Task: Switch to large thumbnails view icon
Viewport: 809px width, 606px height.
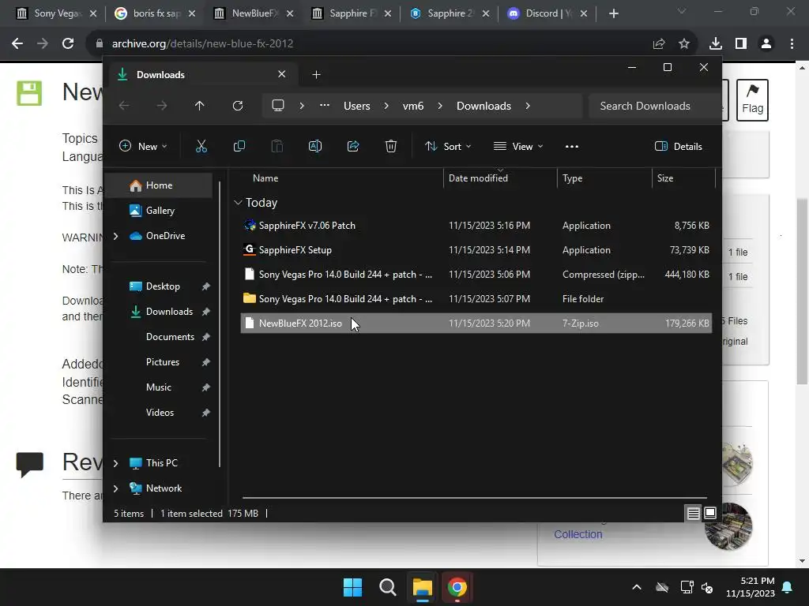Action: pyautogui.click(x=710, y=513)
